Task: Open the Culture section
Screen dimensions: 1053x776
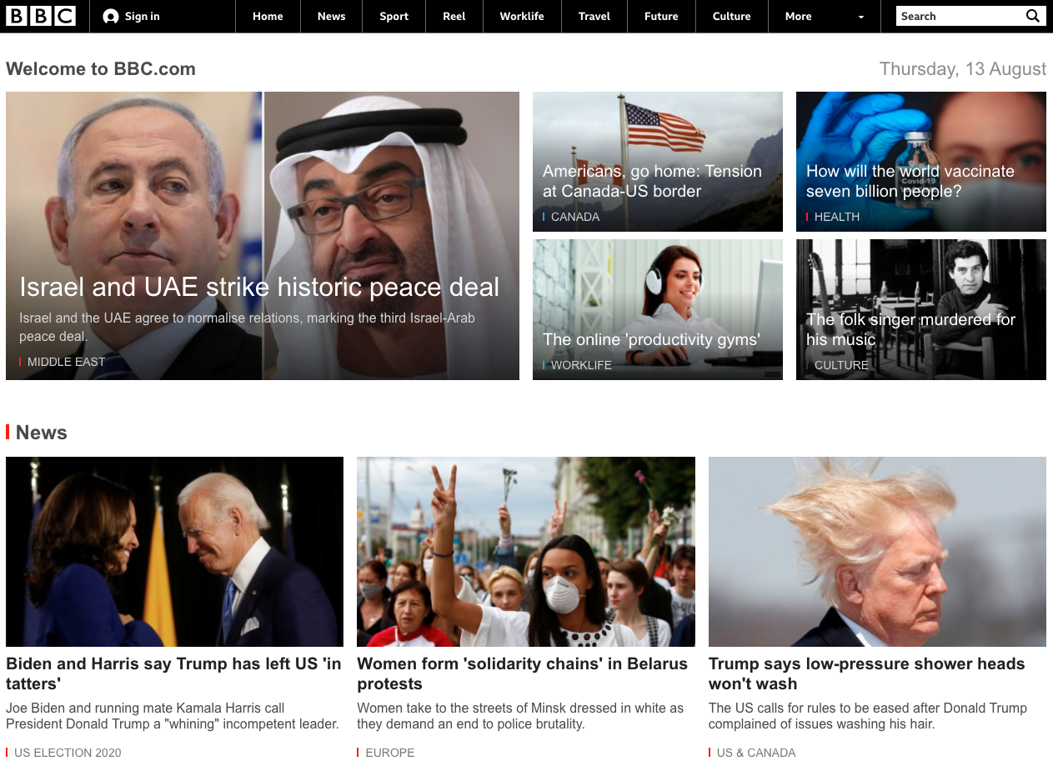Action: [x=731, y=15]
